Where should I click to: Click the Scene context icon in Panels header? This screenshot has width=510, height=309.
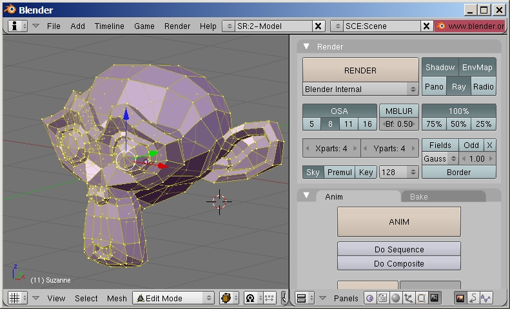(434, 298)
